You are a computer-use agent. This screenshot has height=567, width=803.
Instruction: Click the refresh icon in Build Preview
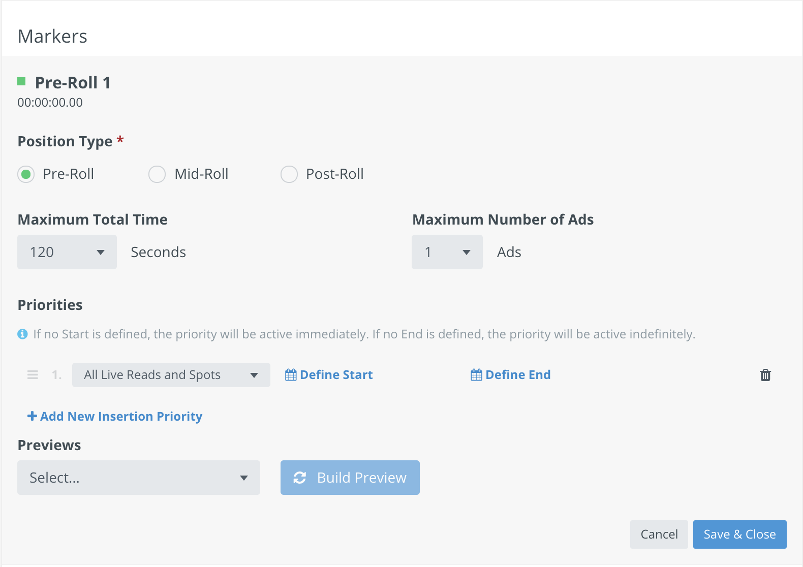tap(300, 478)
